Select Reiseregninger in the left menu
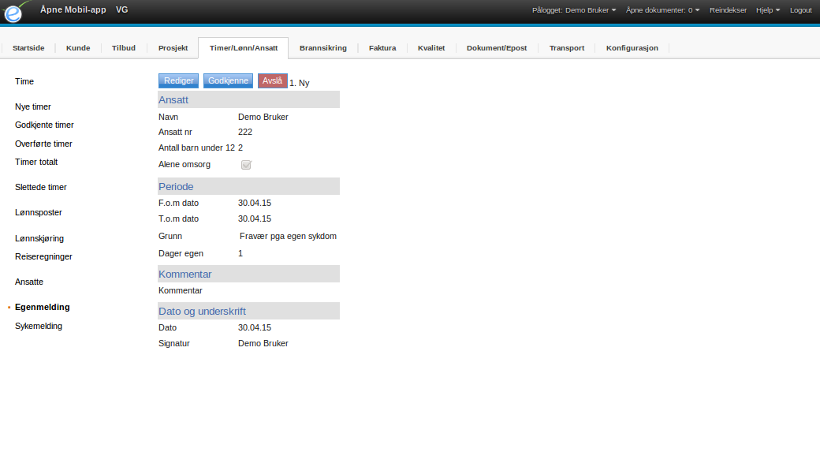This screenshot has width=820, height=467. 43,256
